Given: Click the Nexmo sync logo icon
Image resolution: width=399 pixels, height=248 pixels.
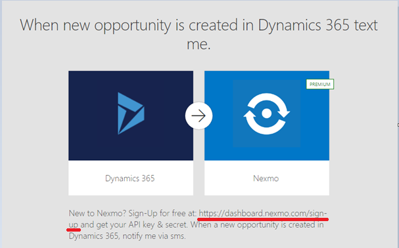Looking at the screenshot, I should click(x=266, y=114).
